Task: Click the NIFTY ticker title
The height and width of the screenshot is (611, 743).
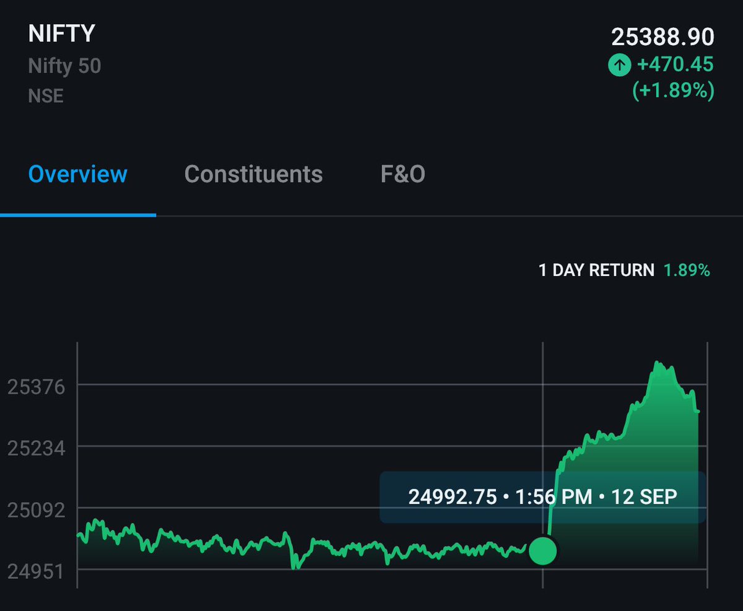Action: pos(61,33)
